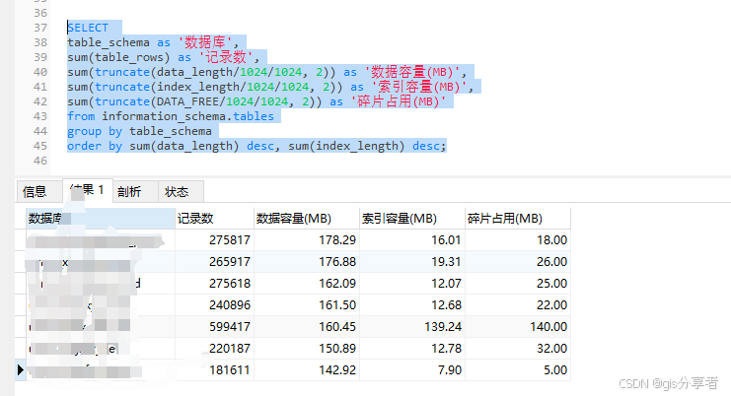
Task: Click the 碎片占用(MB) column header
Action: [518, 219]
